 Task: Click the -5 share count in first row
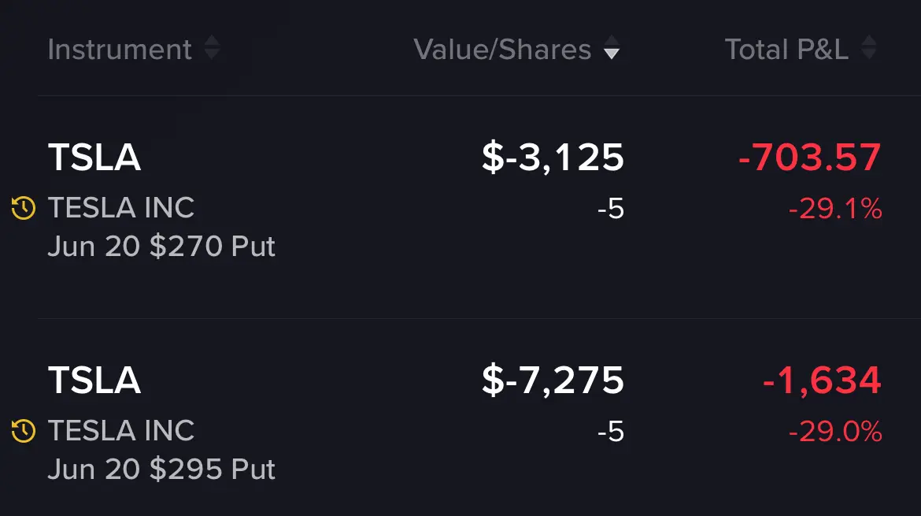tap(611, 209)
